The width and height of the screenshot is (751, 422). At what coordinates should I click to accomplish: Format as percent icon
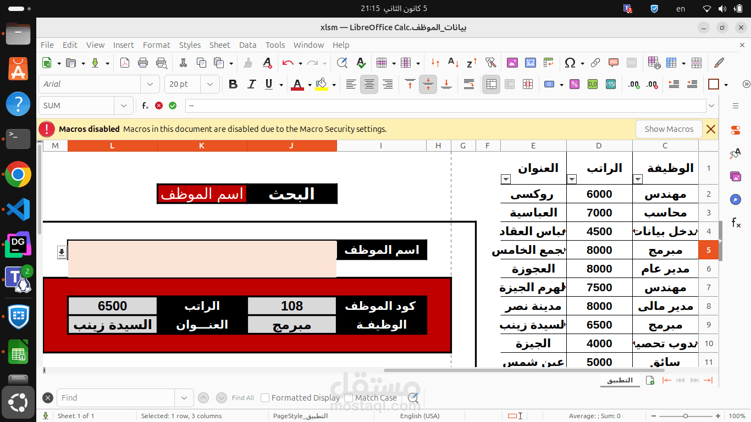(574, 84)
